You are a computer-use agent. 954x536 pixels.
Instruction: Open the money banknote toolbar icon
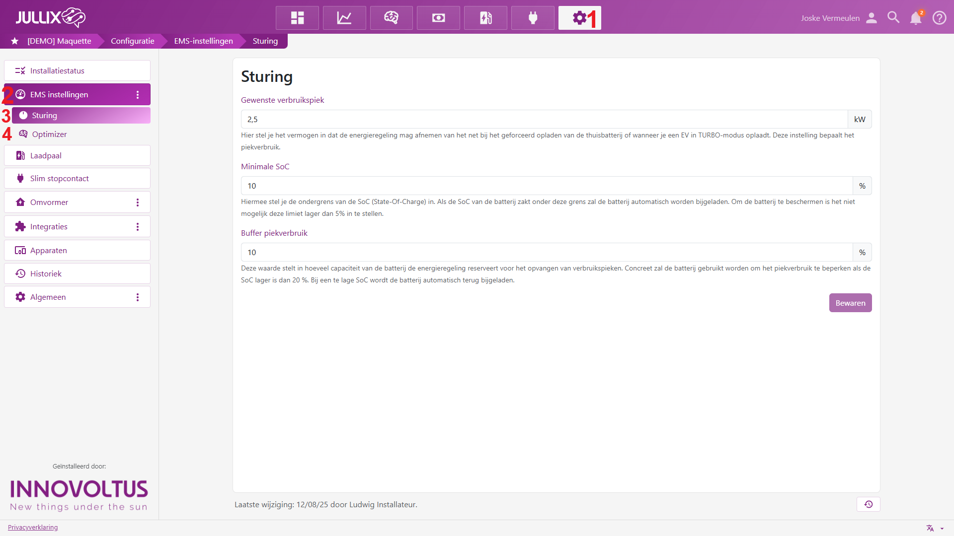(x=438, y=18)
